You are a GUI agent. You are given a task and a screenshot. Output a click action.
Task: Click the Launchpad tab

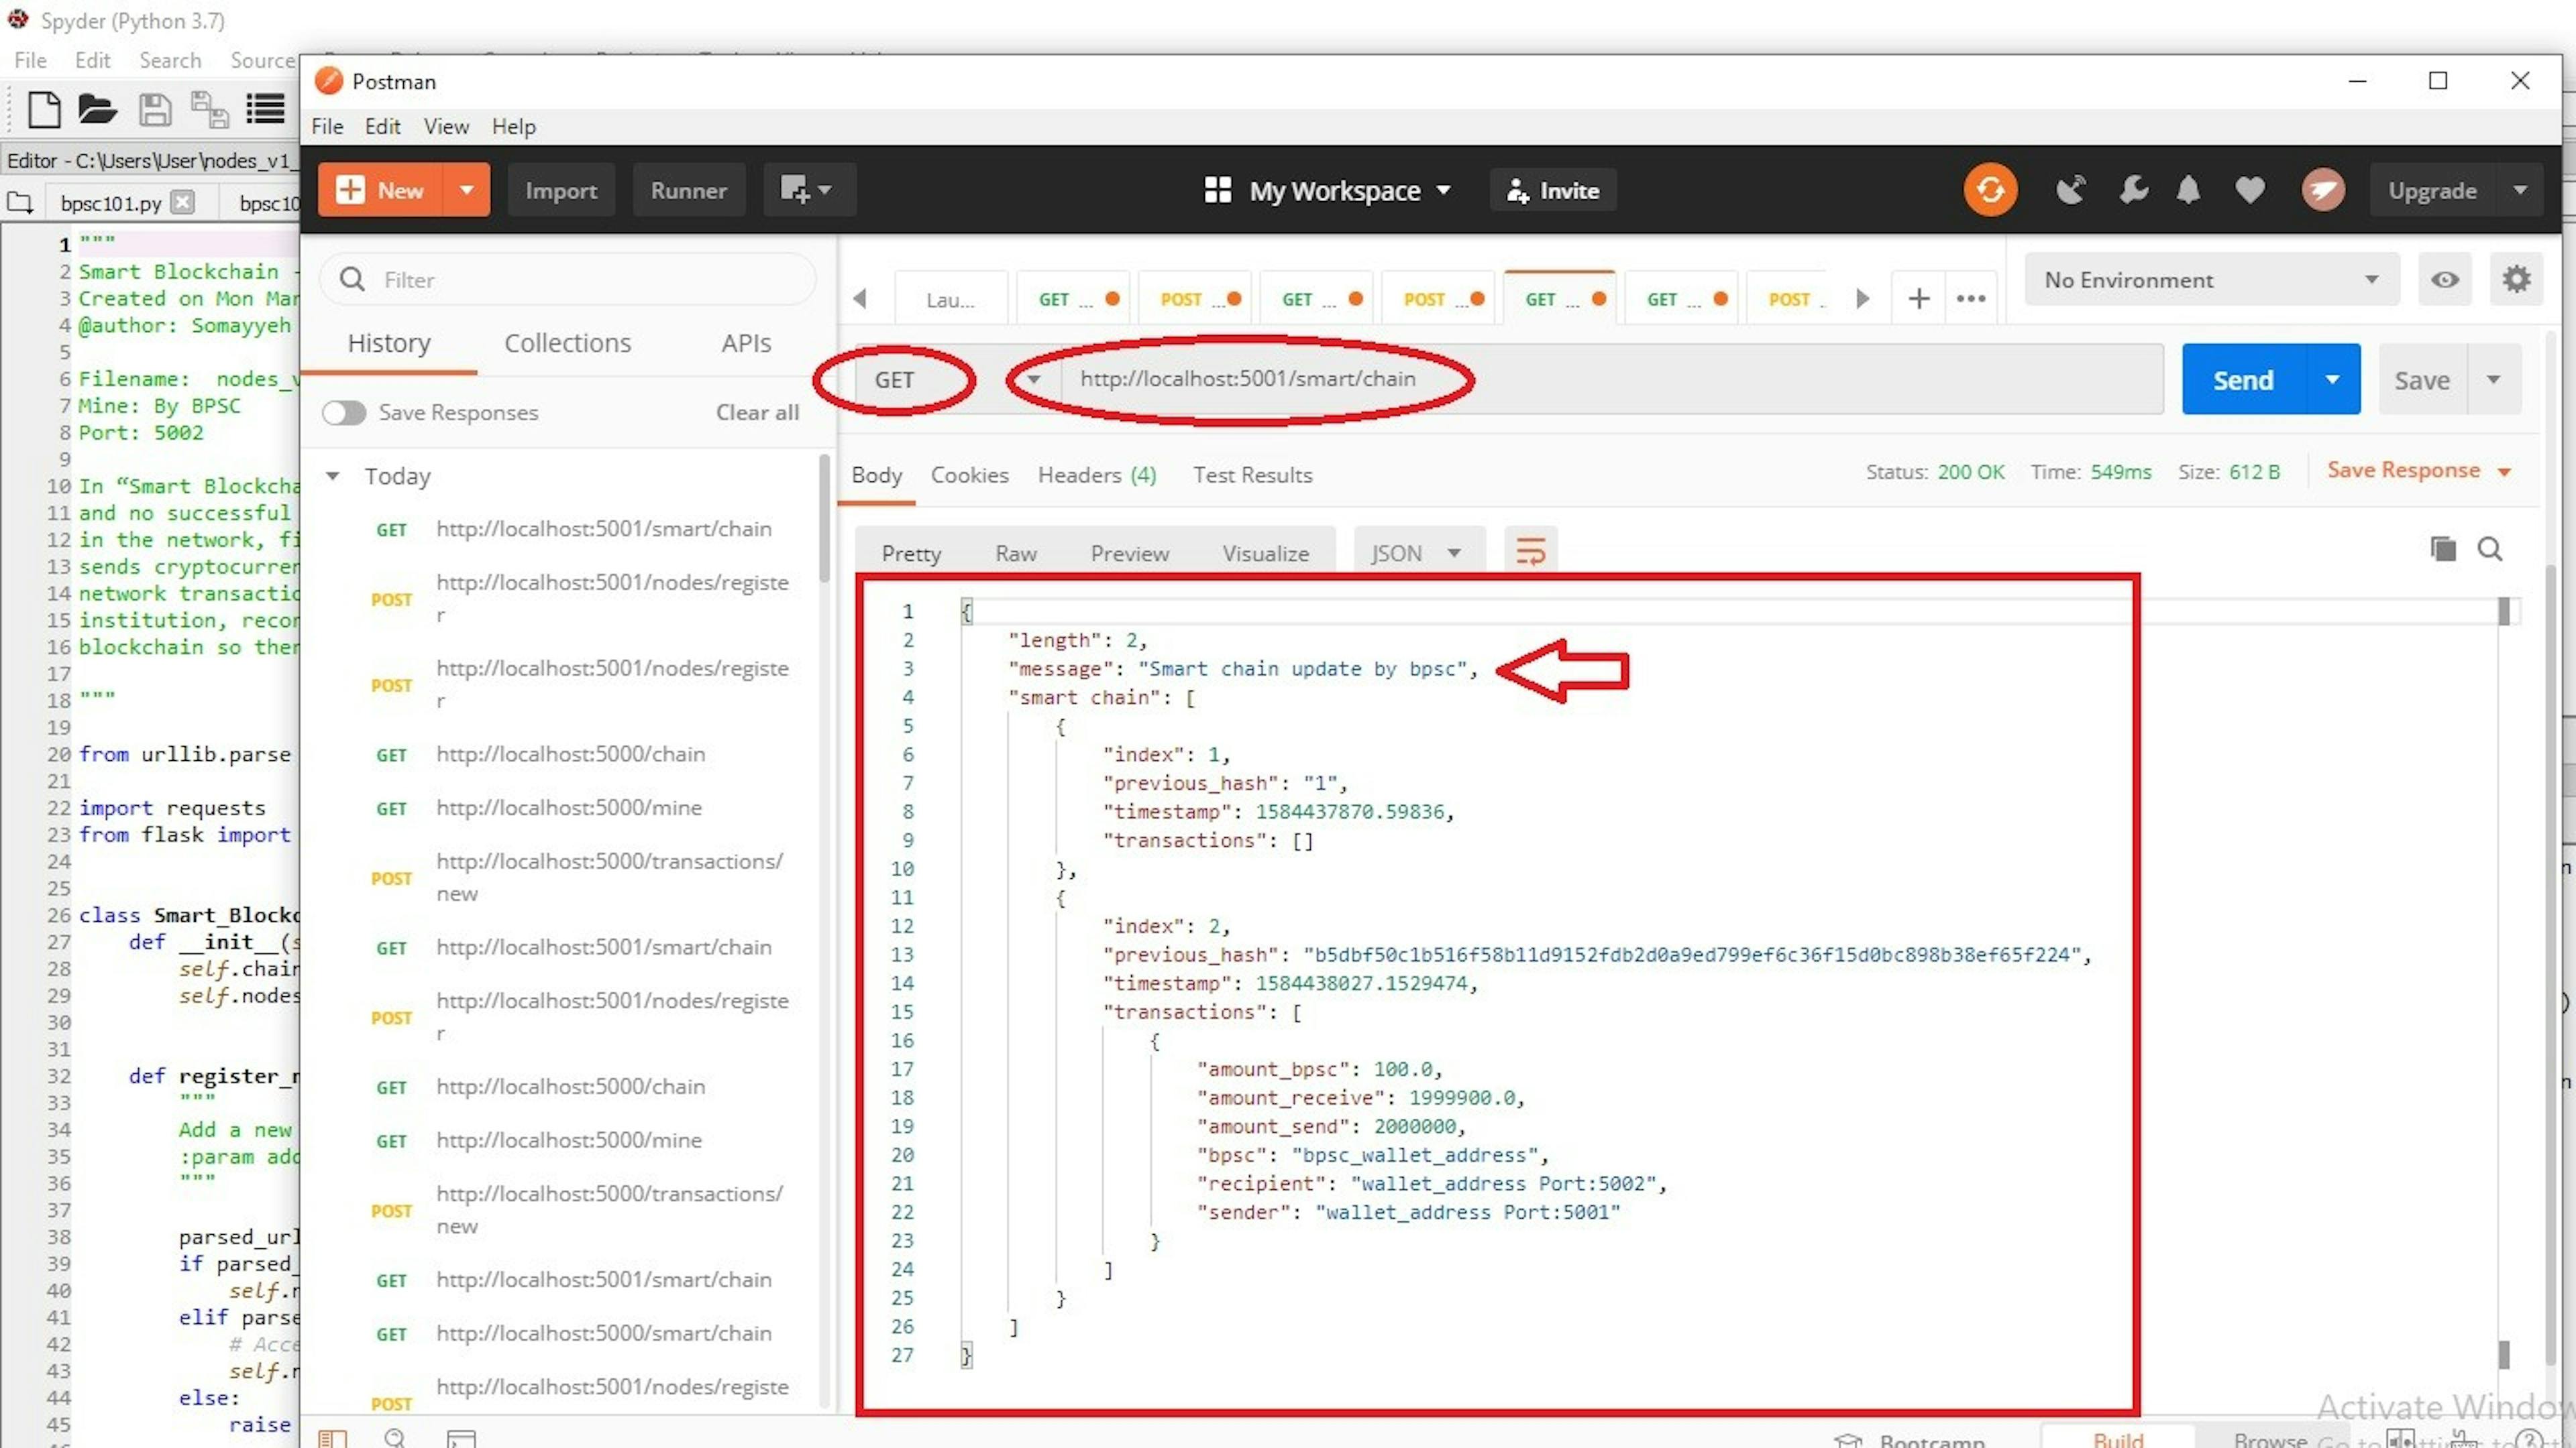[950, 299]
